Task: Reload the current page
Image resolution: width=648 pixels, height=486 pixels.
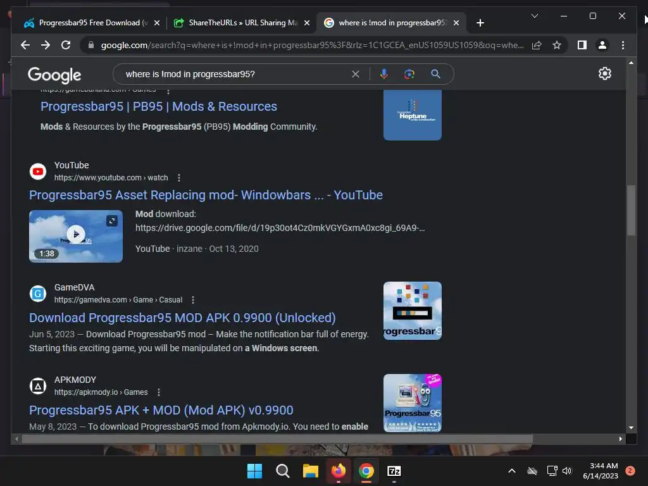Action: click(66, 45)
